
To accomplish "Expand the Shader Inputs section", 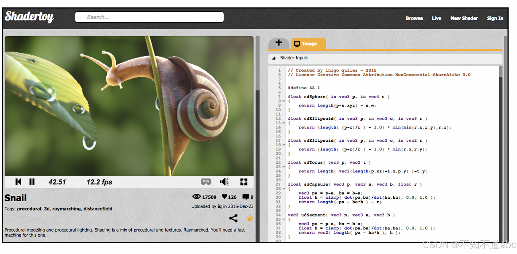I will click(385, 58).
